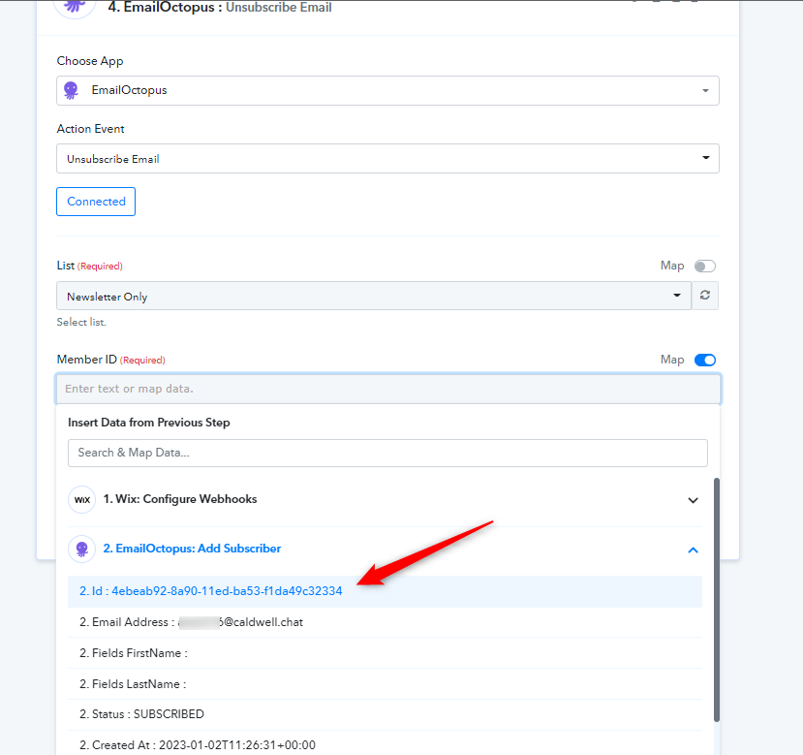Toggle the Map switch for Member ID

point(704,360)
